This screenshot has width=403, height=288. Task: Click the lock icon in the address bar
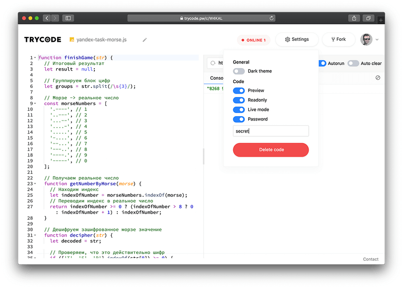click(x=181, y=18)
